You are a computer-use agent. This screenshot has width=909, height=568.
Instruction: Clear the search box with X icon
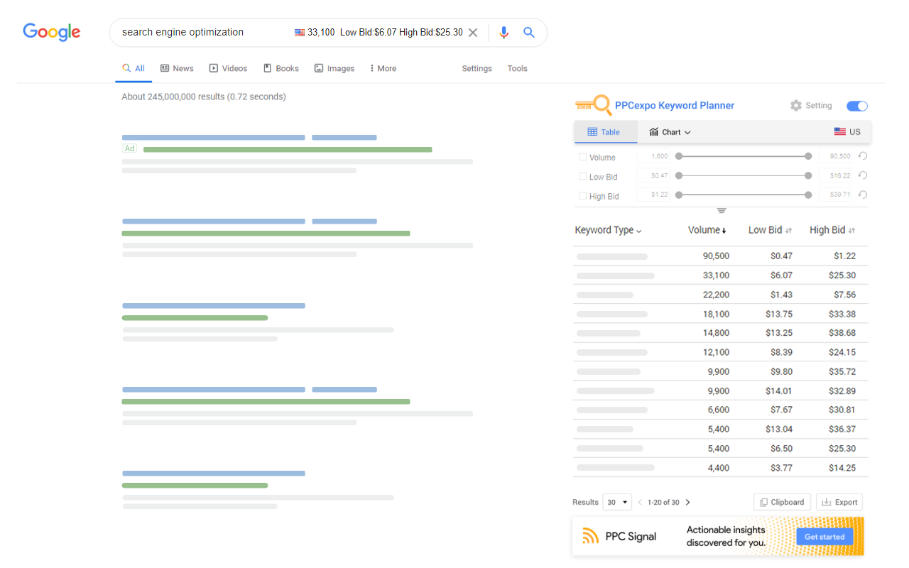(x=473, y=32)
